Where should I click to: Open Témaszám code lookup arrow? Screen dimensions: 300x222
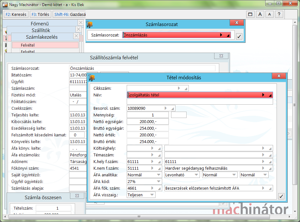point(152,155)
